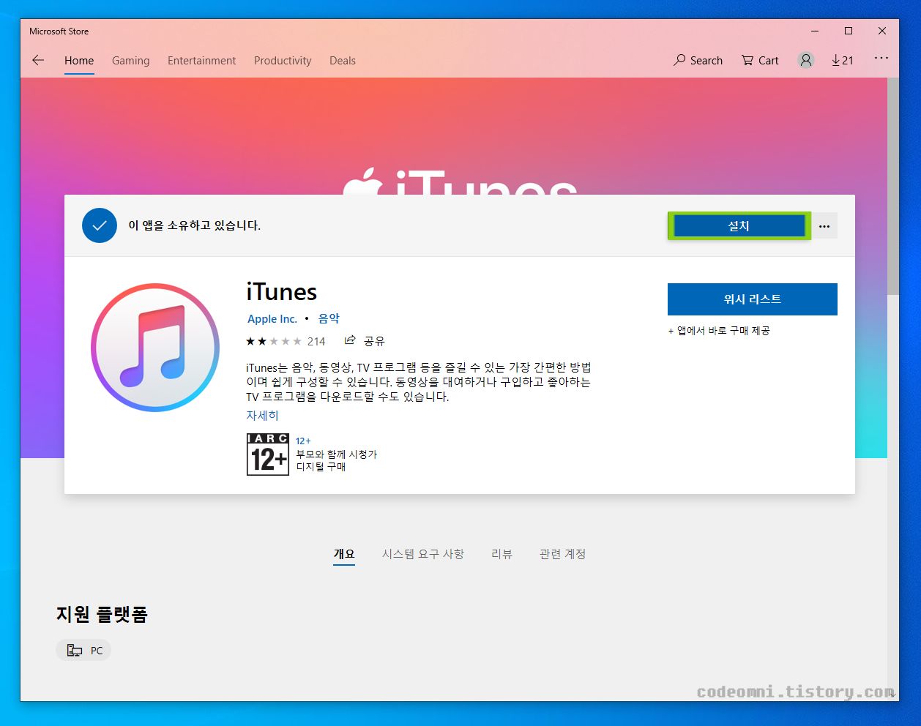Click the vertical scrollbar thumb
The width and height of the screenshot is (921, 726).
[x=892, y=187]
